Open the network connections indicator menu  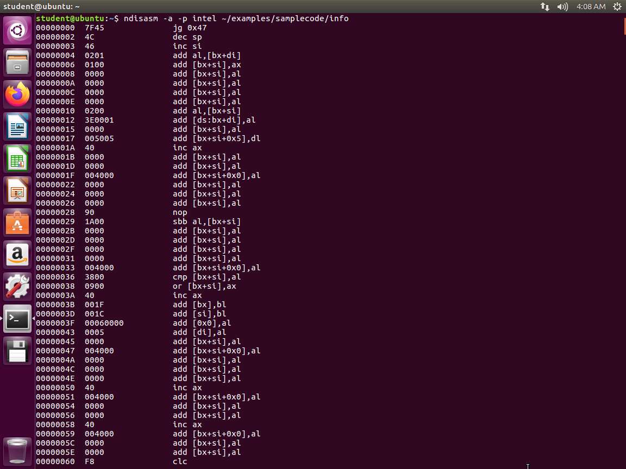pyautogui.click(x=544, y=7)
